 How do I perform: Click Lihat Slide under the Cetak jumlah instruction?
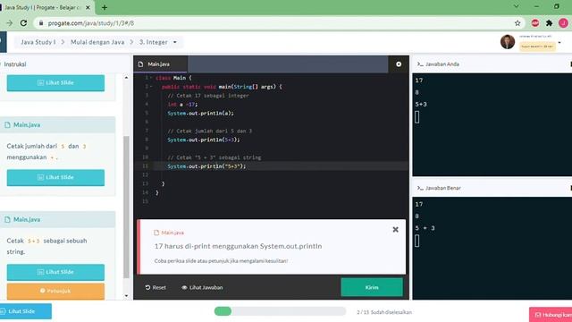(x=55, y=177)
